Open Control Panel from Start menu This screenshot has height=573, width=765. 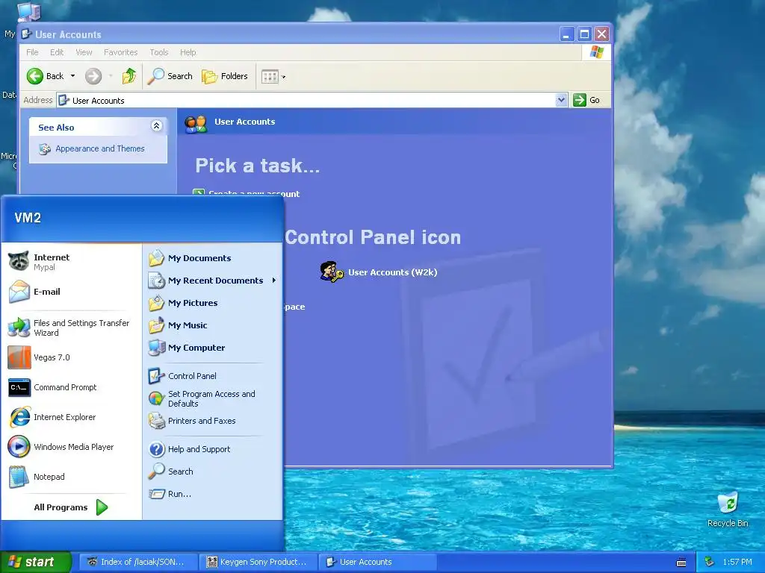pyautogui.click(x=212, y=376)
